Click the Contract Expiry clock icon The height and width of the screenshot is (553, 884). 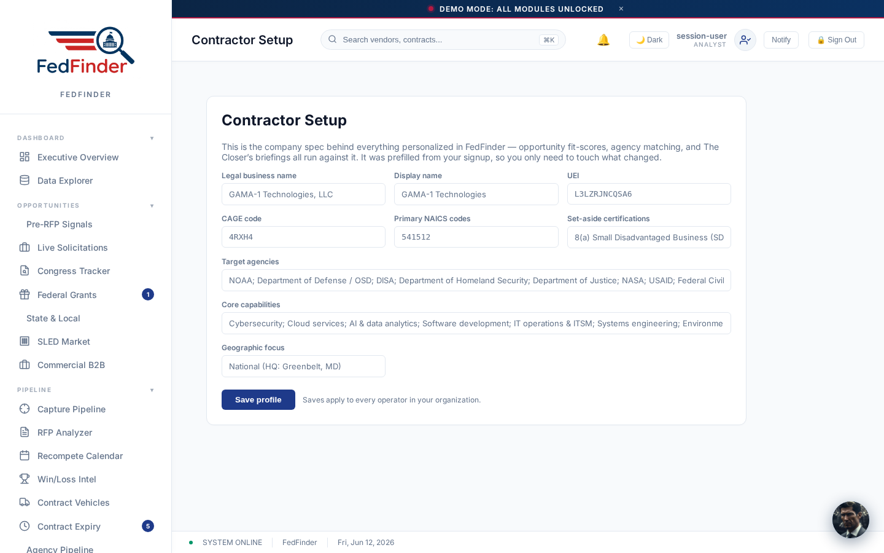[x=25, y=526]
